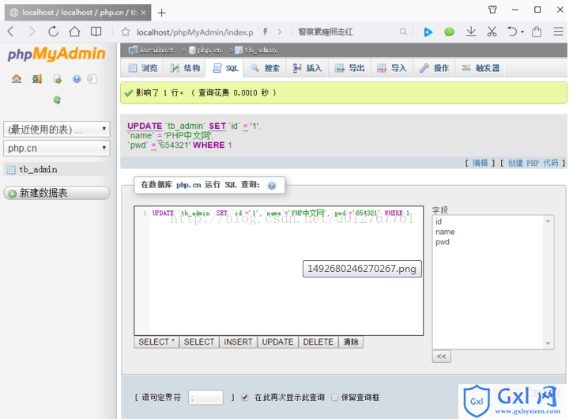Open the green WeChat chat icon
The width and height of the screenshot is (569, 419).
point(449,32)
